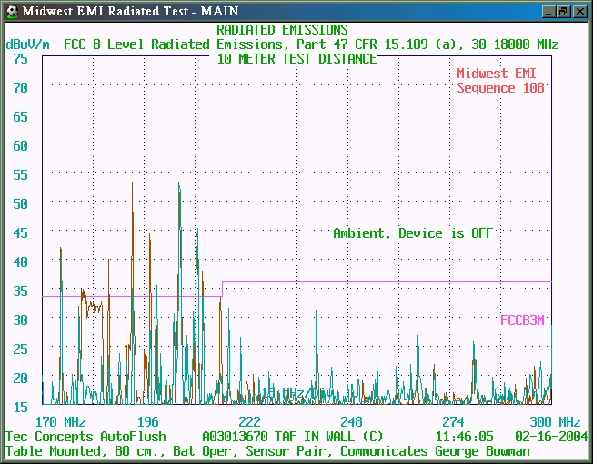Close the Midwest EMI Radiated Test window

pos(579,11)
